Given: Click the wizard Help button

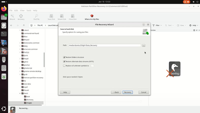Looking at the screenshot, I should [65, 92].
